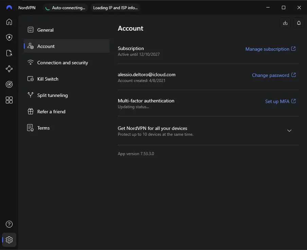
Task: Open Connection and security settings
Action: click(x=67, y=63)
